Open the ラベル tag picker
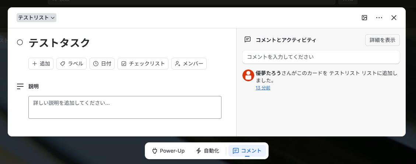This screenshot has height=164, width=416. 71,64
